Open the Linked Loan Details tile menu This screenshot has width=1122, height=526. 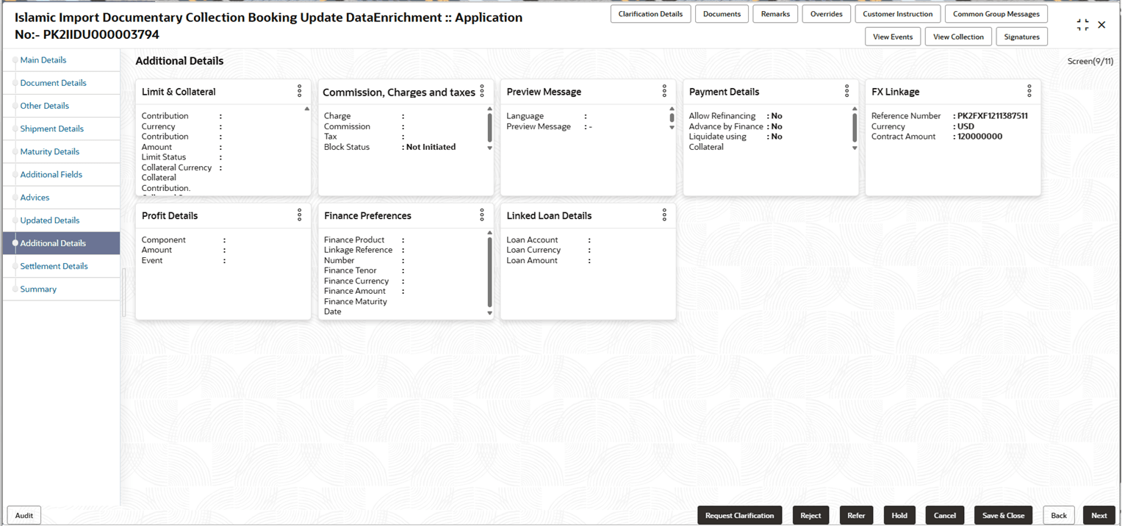pyautogui.click(x=664, y=215)
